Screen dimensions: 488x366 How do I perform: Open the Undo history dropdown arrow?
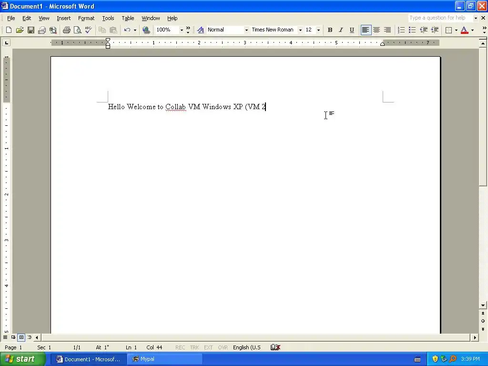click(135, 30)
